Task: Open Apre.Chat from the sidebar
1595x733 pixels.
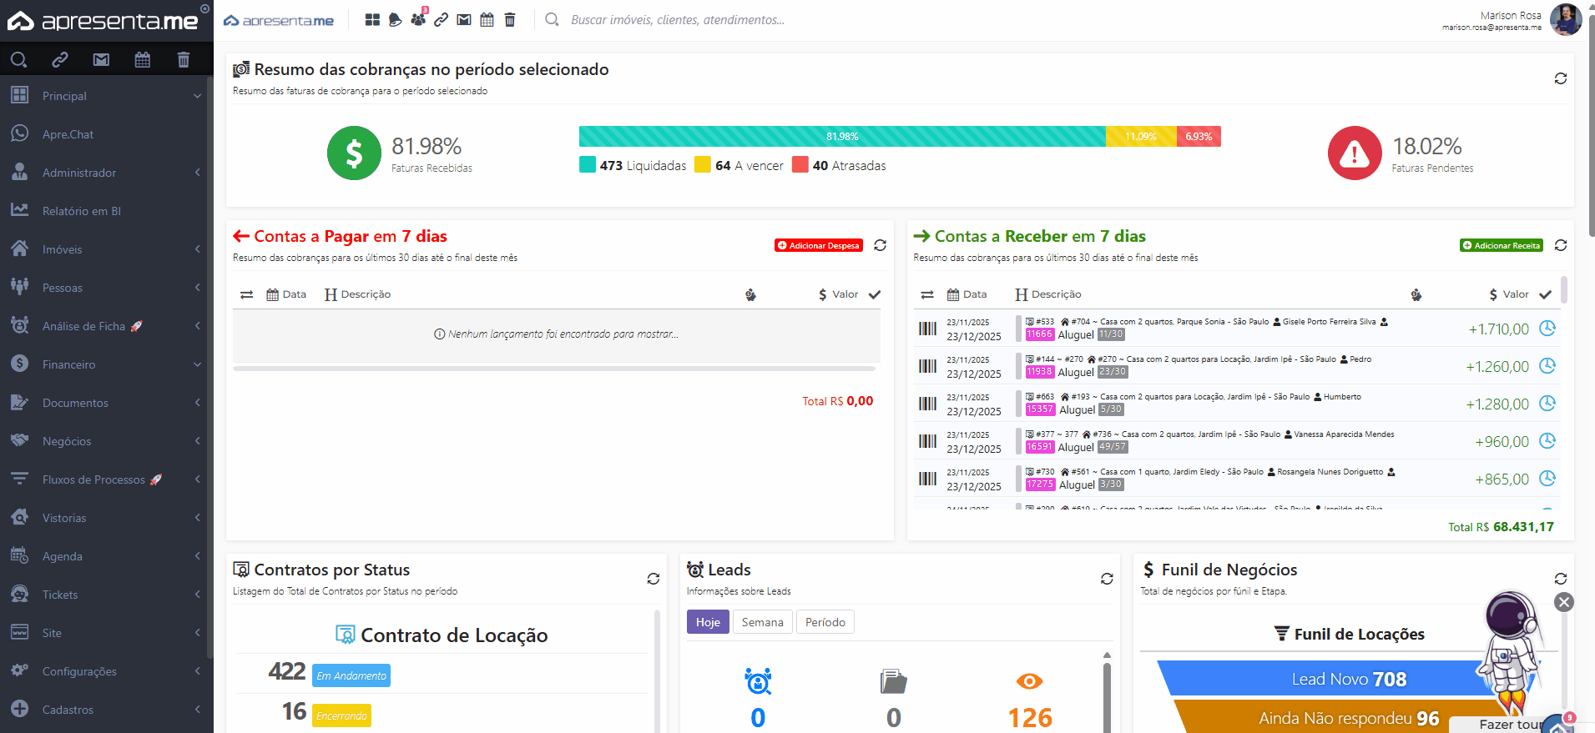Action: 68,134
